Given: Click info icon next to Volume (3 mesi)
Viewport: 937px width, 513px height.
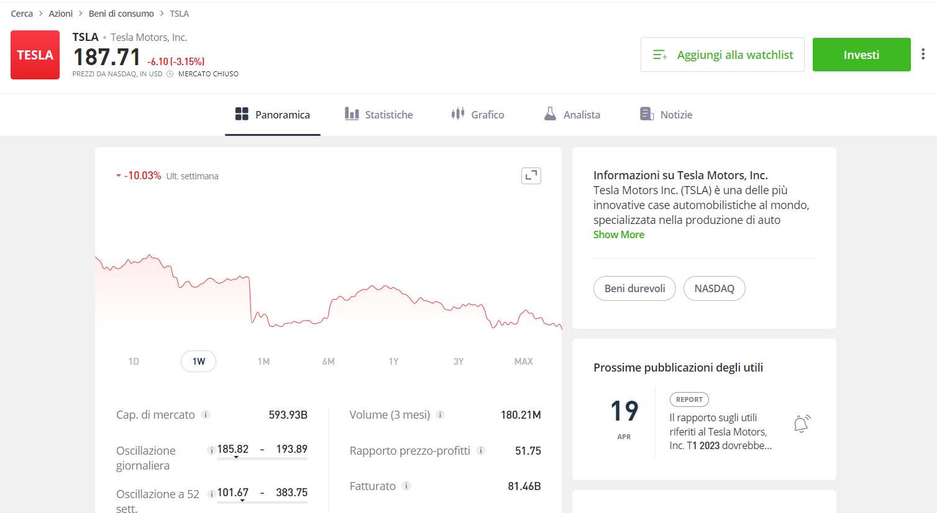Looking at the screenshot, I should click(x=440, y=414).
